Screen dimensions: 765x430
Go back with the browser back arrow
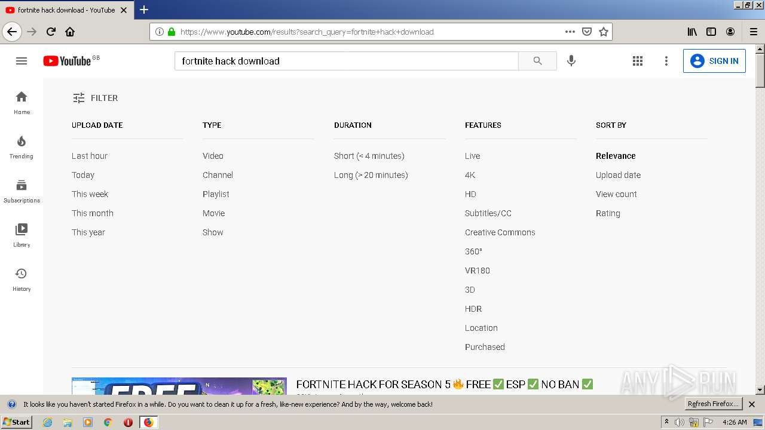[12, 32]
